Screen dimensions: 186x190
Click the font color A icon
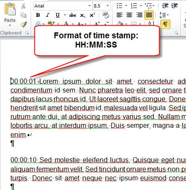point(66,23)
